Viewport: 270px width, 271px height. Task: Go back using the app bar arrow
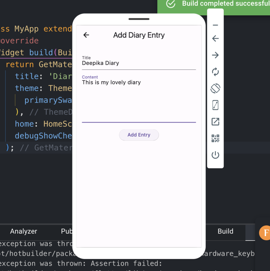click(x=86, y=35)
